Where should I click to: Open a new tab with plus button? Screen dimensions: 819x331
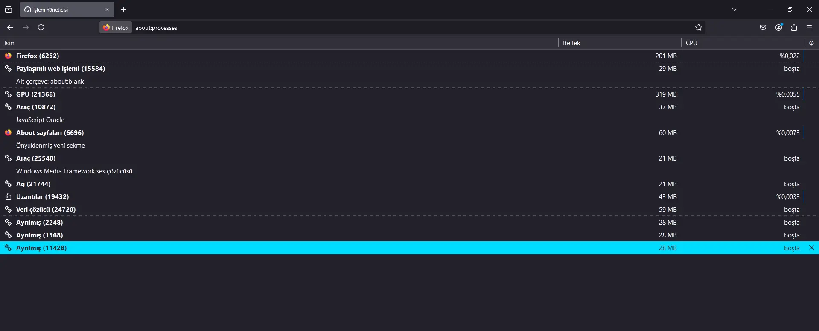tap(124, 9)
